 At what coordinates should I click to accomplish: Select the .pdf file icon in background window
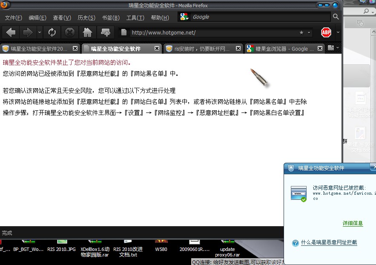coord(360,104)
